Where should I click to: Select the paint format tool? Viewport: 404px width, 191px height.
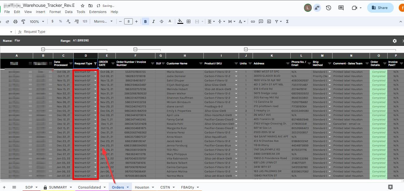pos(23,22)
